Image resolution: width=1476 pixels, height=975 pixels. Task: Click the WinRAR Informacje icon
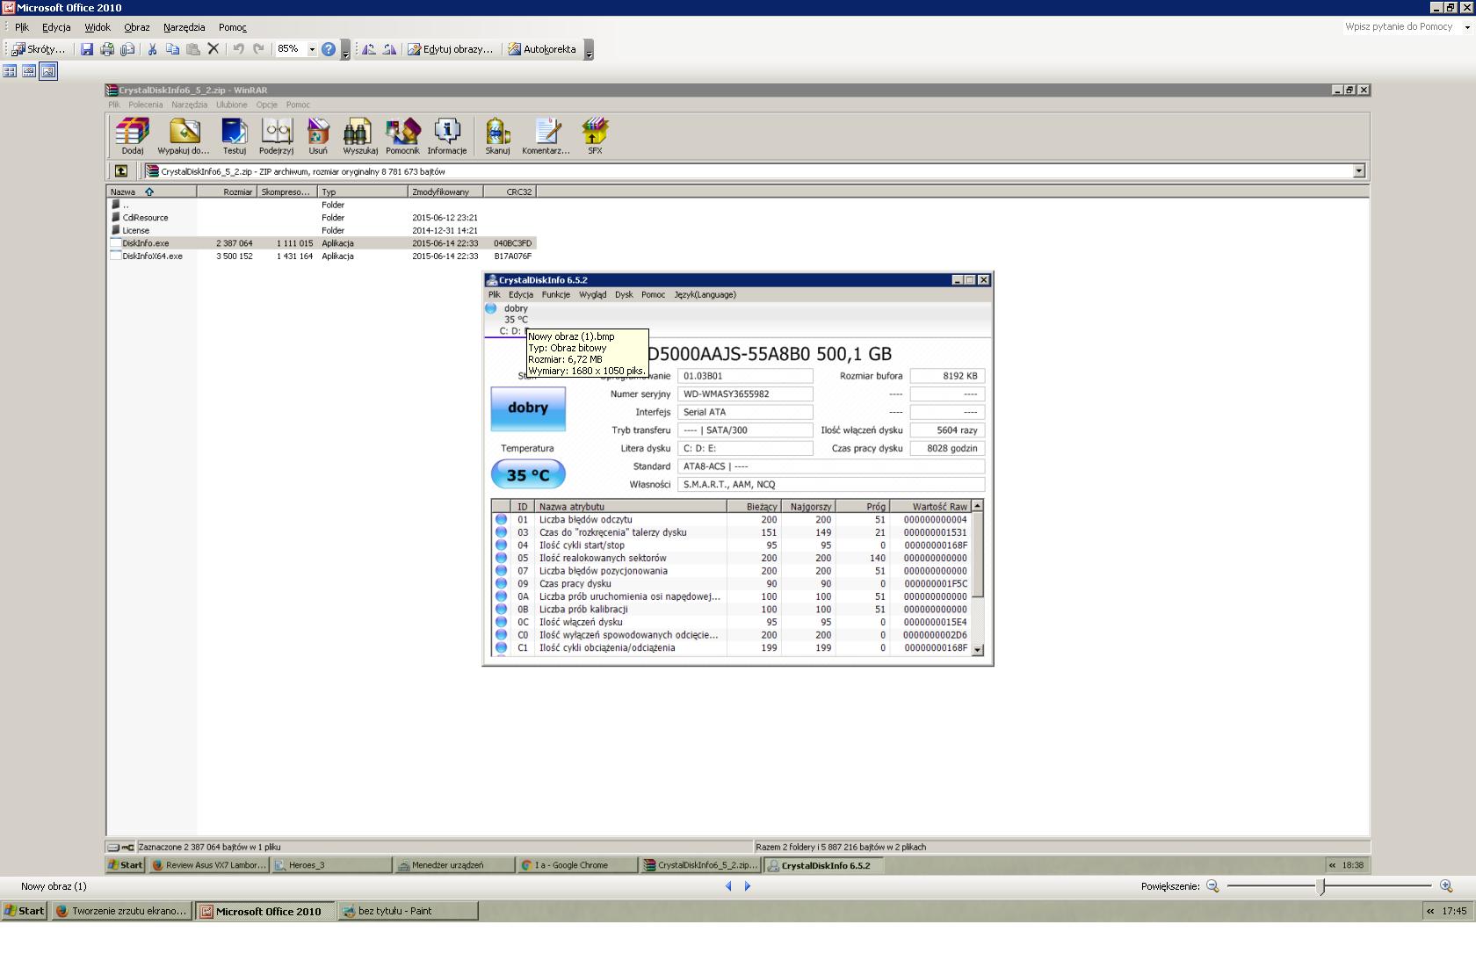click(x=447, y=136)
